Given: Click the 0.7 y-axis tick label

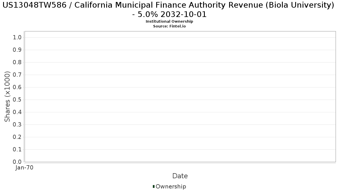Looking at the screenshot, I should tap(17, 75).
